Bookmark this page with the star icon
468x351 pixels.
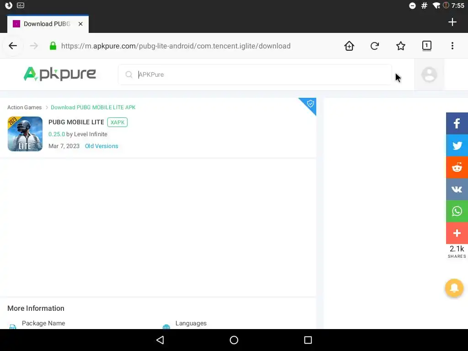pyautogui.click(x=400, y=46)
